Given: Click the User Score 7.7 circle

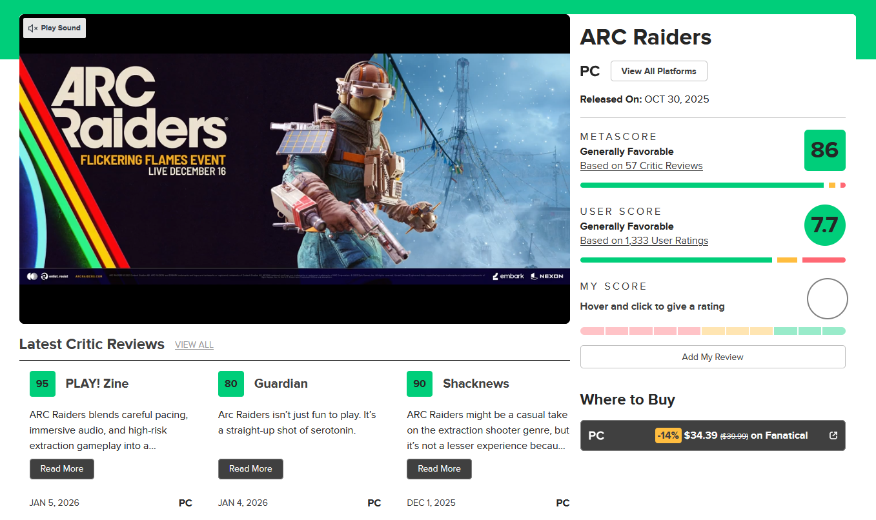Looking at the screenshot, I should click(x=824, y=225).
